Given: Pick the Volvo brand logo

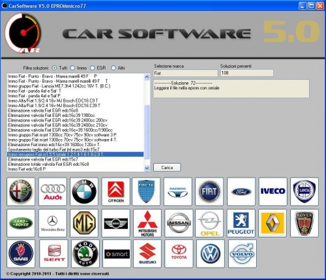Looking at the screenshot, I should click(x=243, y=254).
